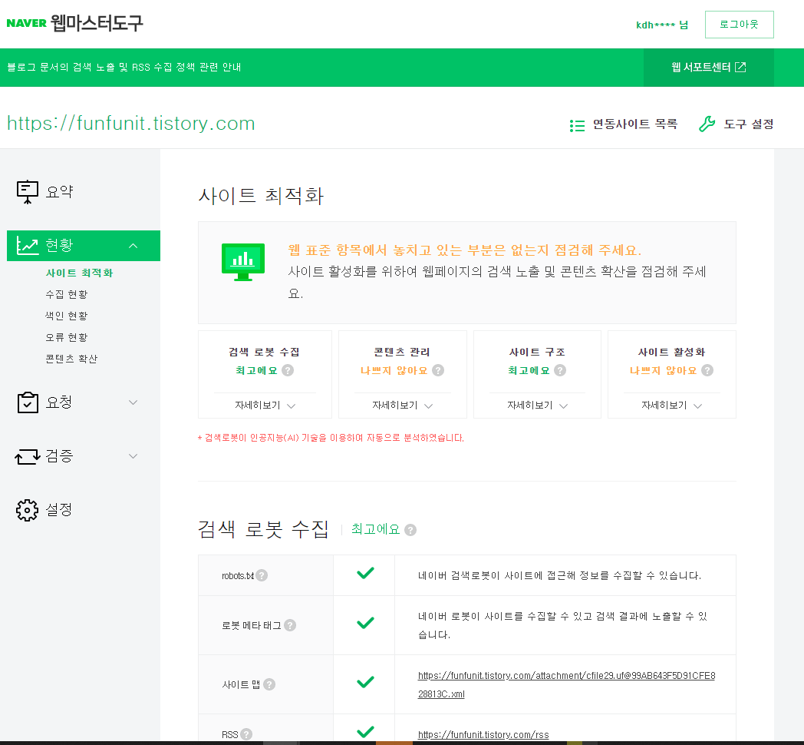Screen dimensions: 804x745
Task: Click the https://funfunit.tistory.com site title
Action: pyautogui.click(x=130, y=124)
